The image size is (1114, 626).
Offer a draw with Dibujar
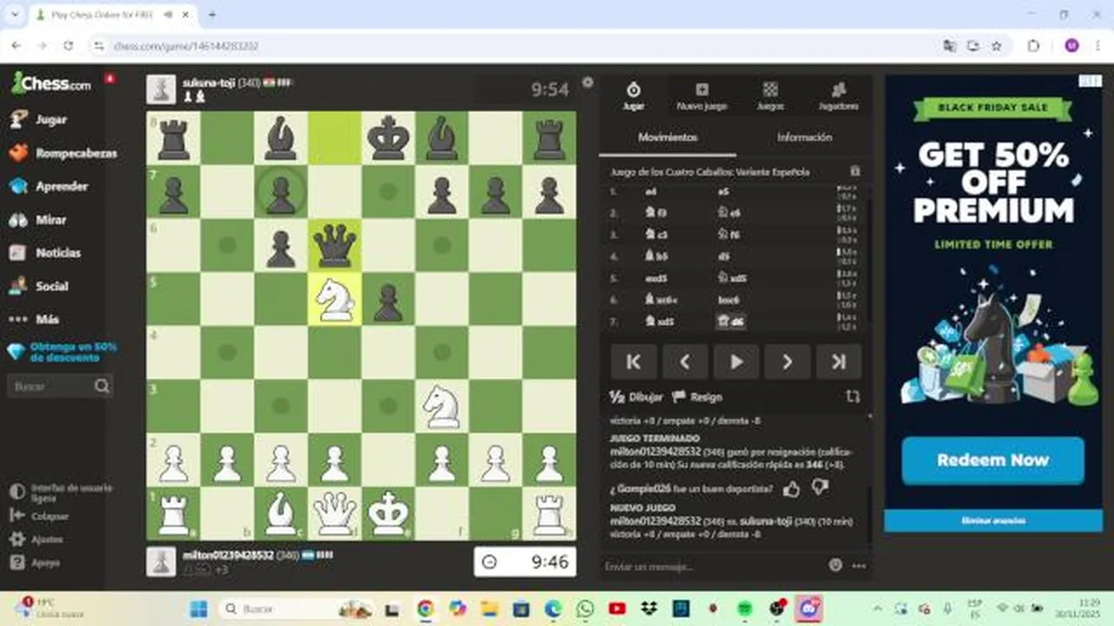[x=636, y=396]
